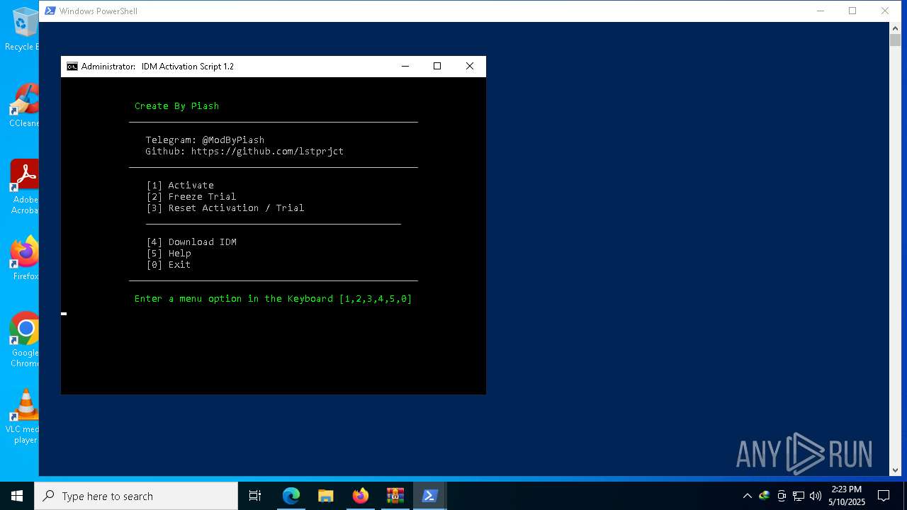Open the network tray icon

tap(798, 496)
